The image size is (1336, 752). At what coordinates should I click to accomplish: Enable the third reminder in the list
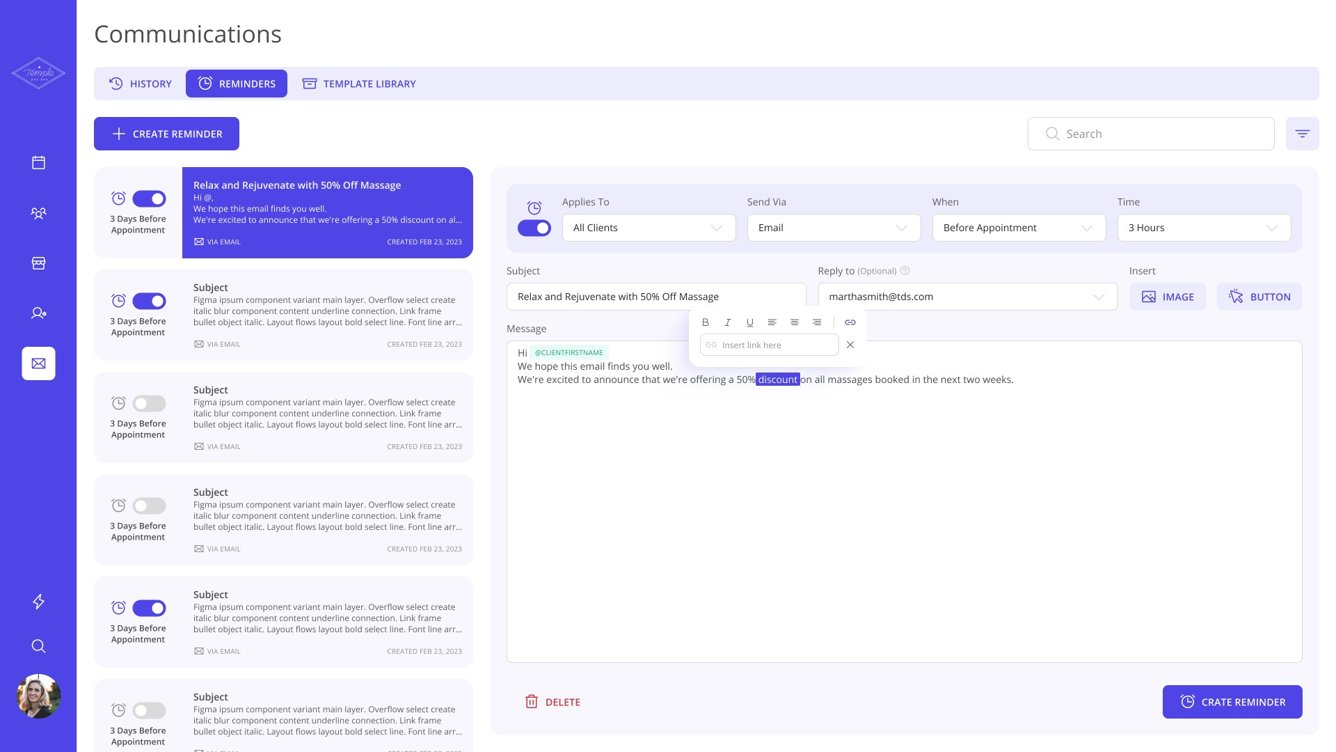(x=149, y=404)
